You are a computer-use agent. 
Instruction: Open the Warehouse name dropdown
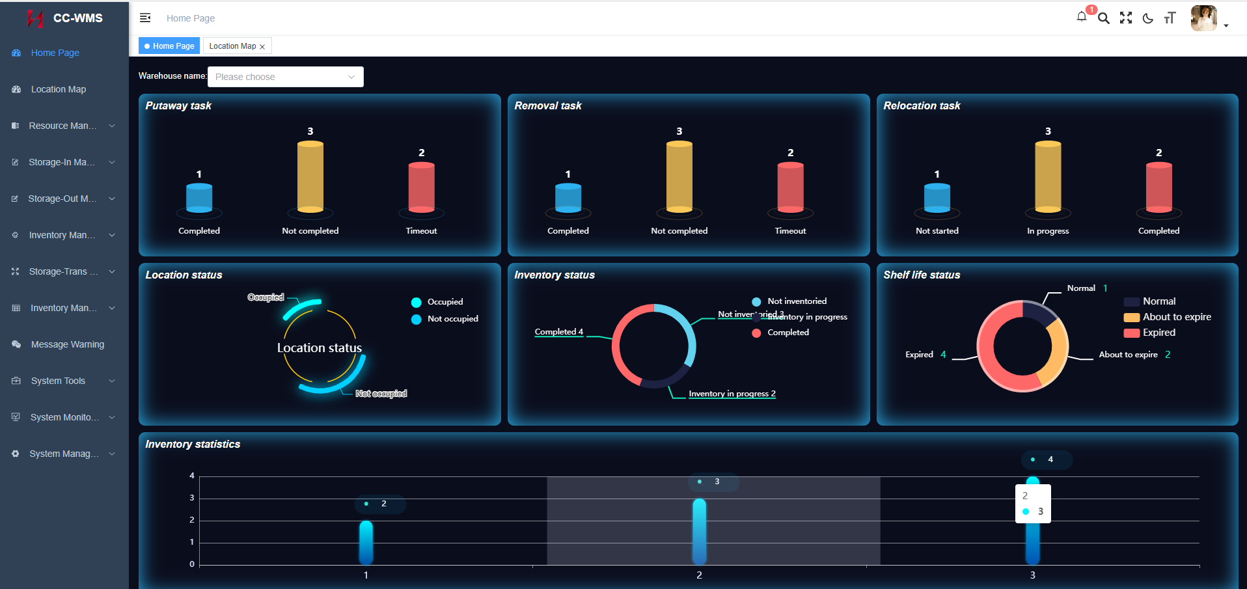(285, 76)
